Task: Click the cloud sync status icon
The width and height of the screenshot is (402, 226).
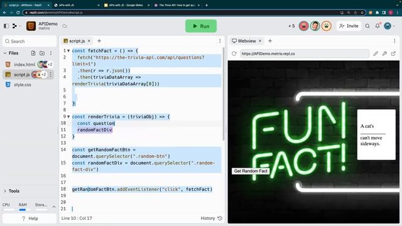Action: pyautogui.click(x=65, y=26)
